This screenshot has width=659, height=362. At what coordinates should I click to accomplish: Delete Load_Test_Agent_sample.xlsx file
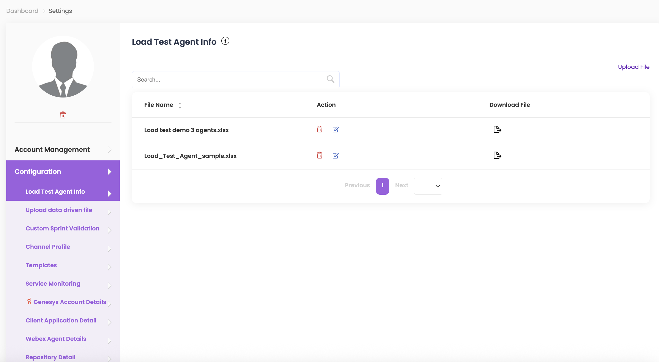(x=319, y=155)
